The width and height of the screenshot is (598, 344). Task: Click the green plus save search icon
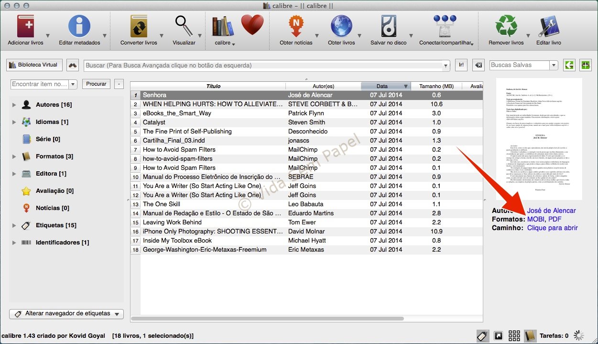point(586,65)
